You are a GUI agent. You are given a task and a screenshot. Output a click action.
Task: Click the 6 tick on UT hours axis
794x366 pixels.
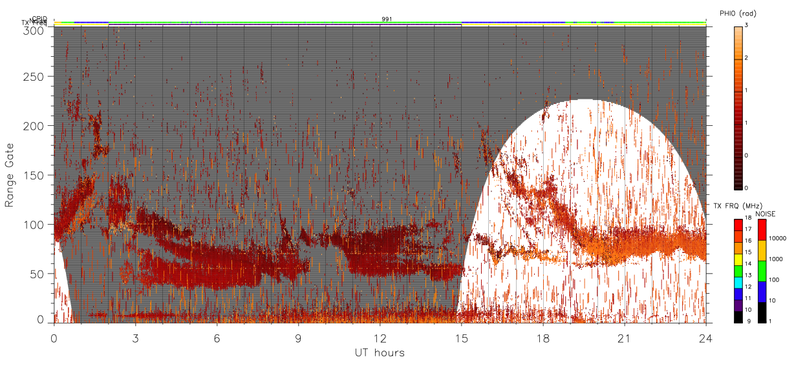point(217,338)
